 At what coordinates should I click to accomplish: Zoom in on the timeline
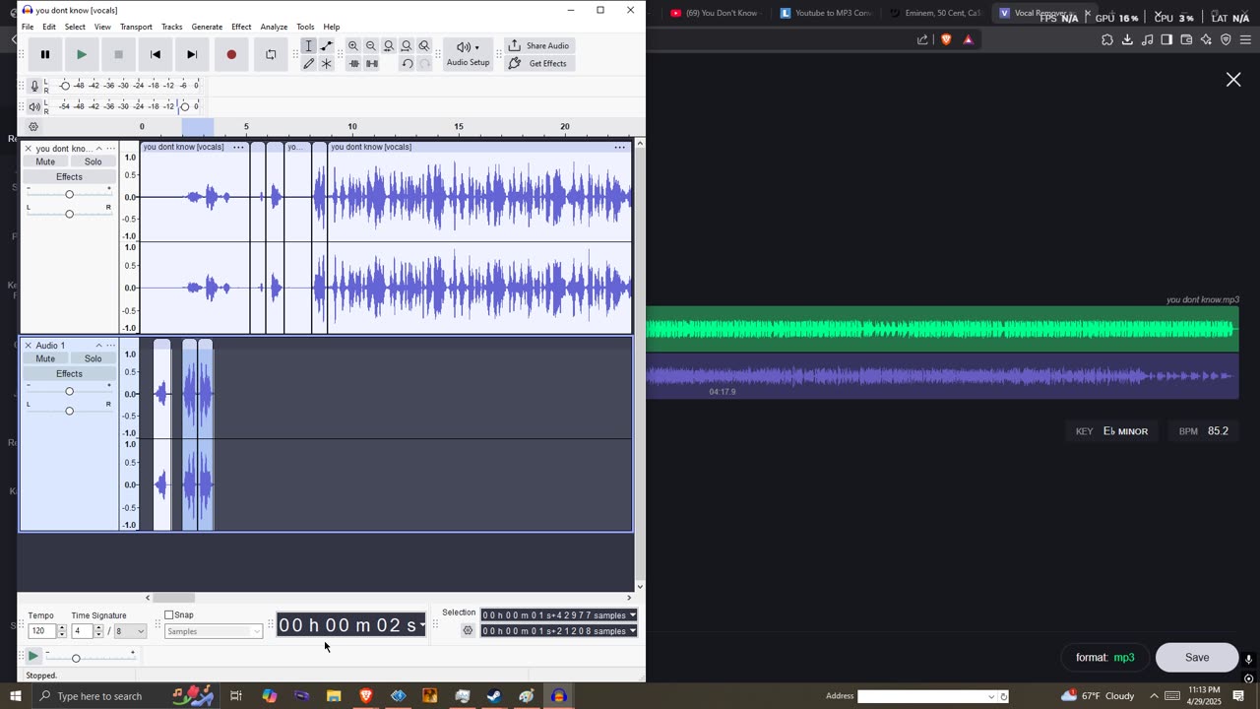click(x=353, y=46)
